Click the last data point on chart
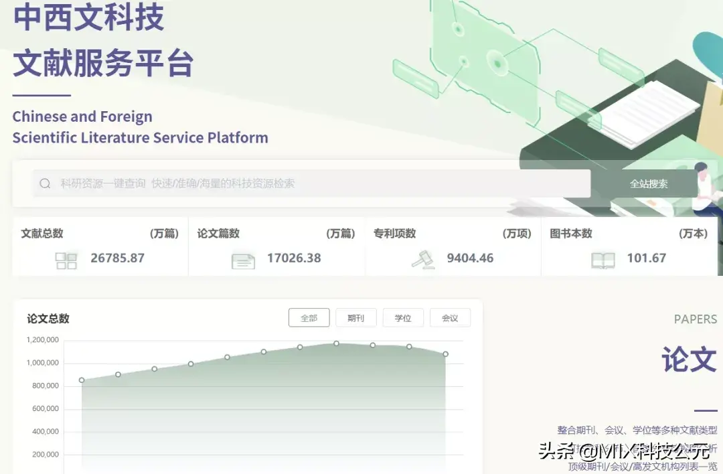 [445, 354]
